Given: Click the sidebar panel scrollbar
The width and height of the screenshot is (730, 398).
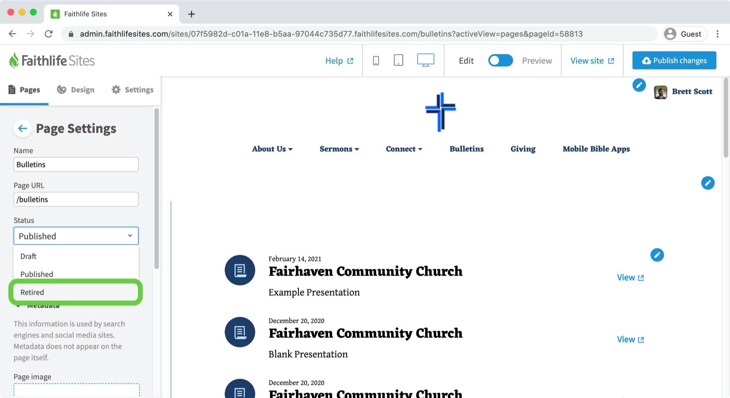Looking at the screenshot, I should coord(156,189).
